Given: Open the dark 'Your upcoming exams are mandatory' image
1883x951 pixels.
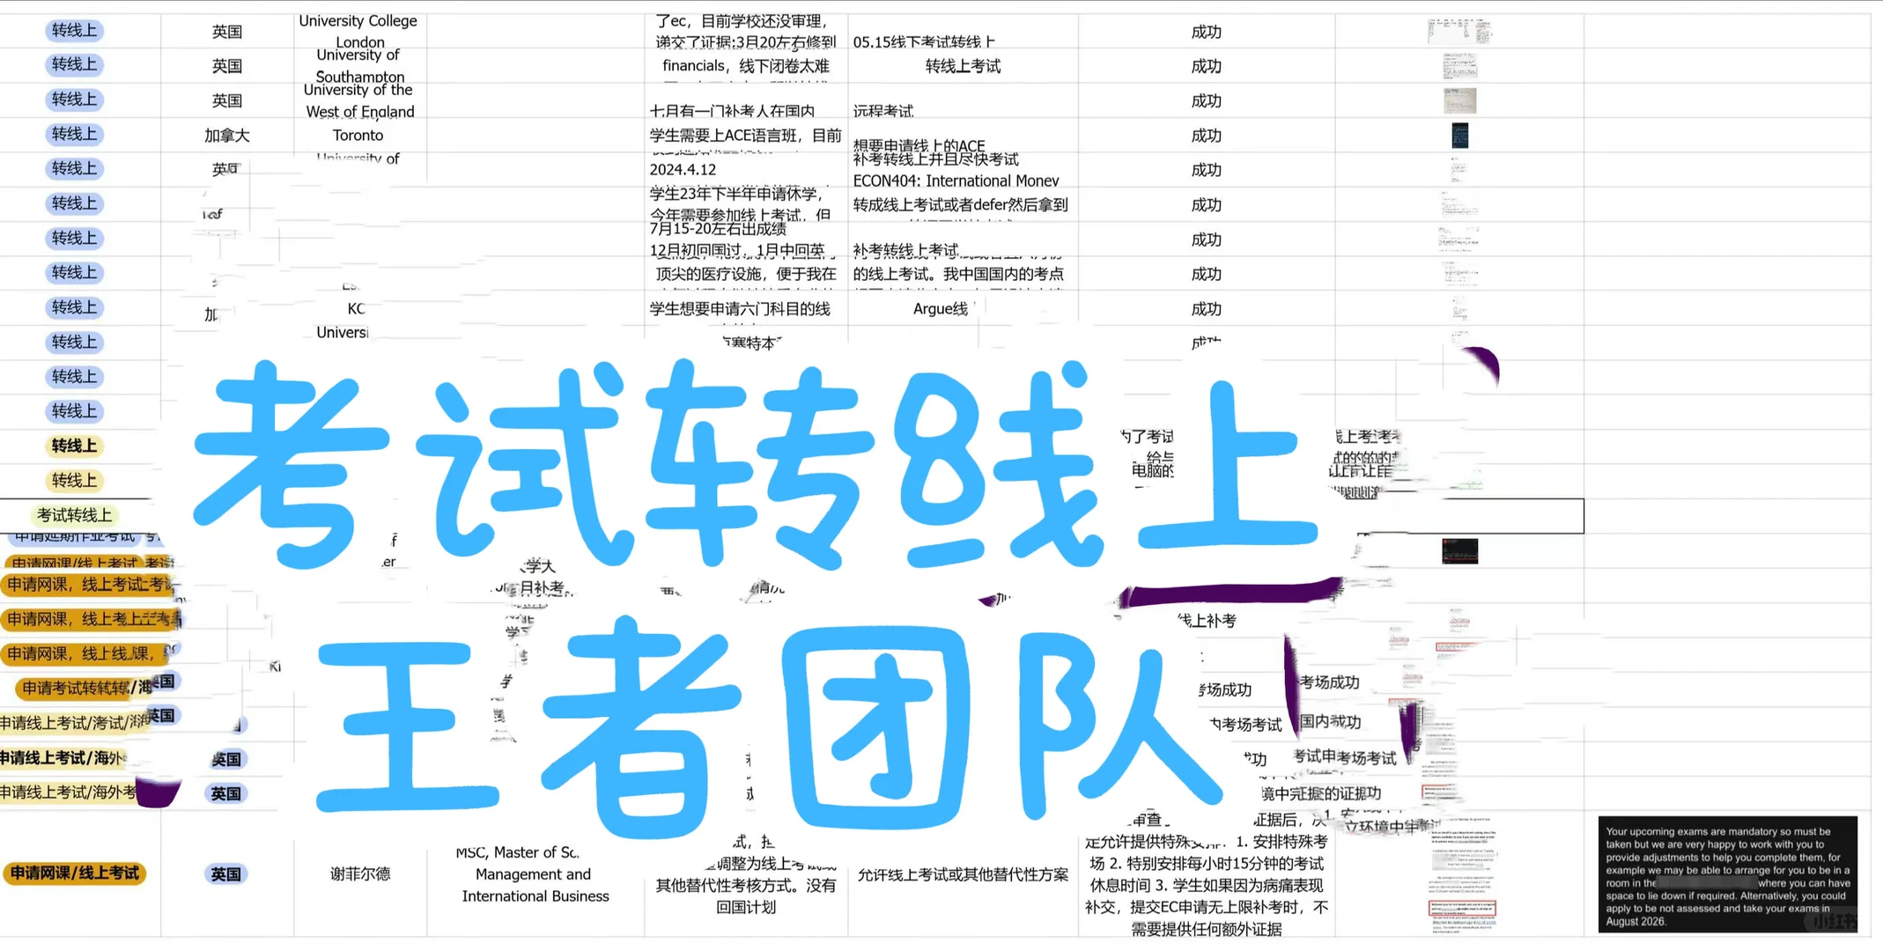Looking at the screenshot, I should click(x=1727, y=874).
